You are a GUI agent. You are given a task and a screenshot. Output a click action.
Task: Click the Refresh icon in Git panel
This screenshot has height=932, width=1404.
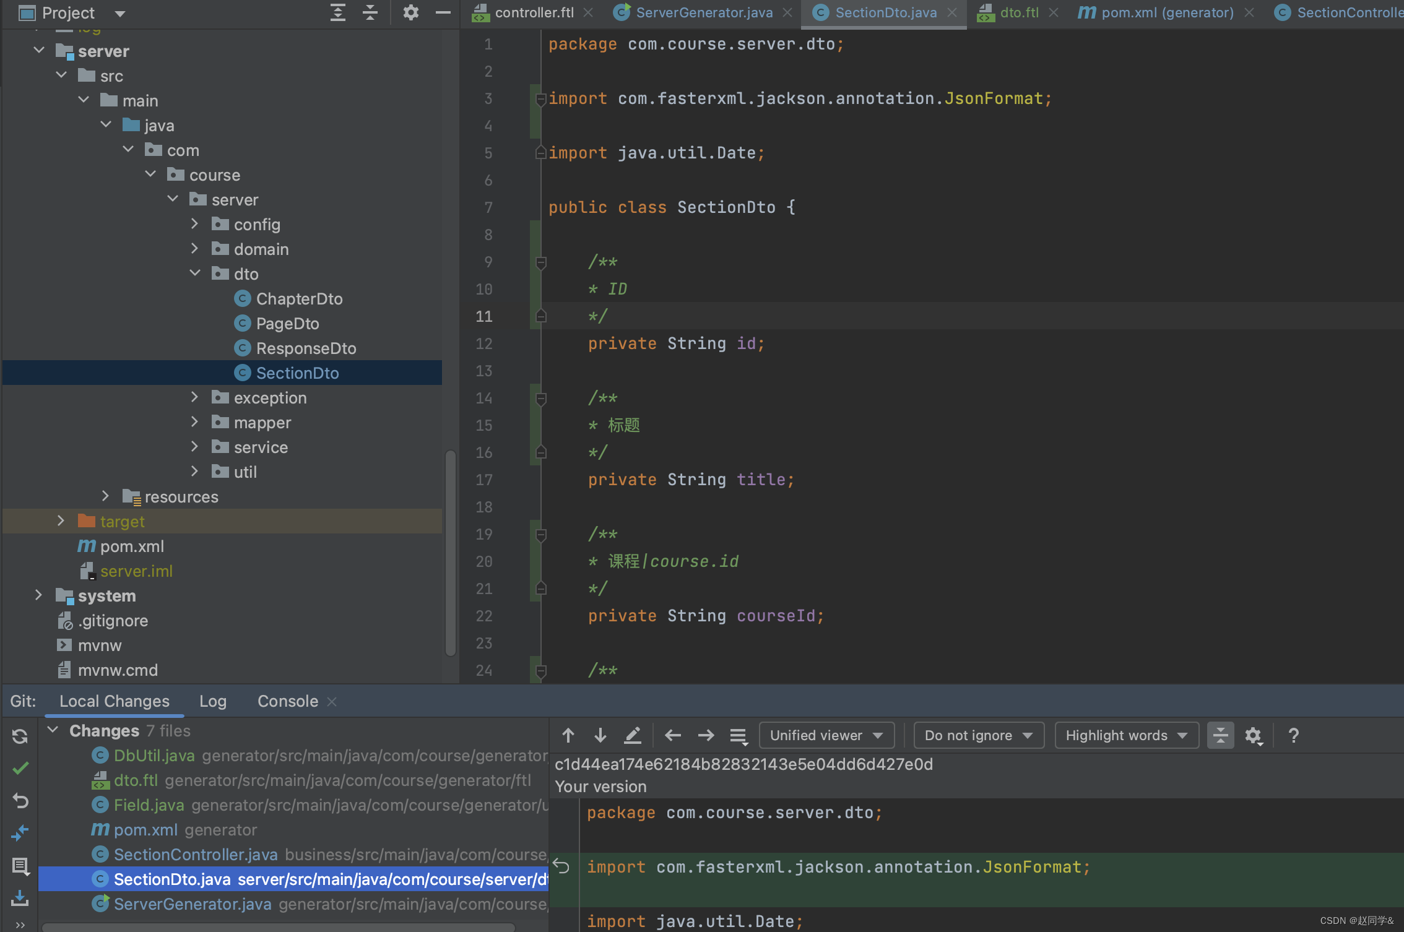(x=20, y=736)
